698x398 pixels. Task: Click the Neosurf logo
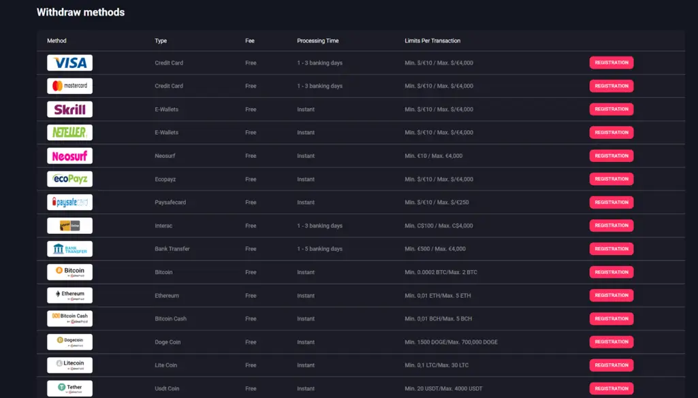coord(70,156)
